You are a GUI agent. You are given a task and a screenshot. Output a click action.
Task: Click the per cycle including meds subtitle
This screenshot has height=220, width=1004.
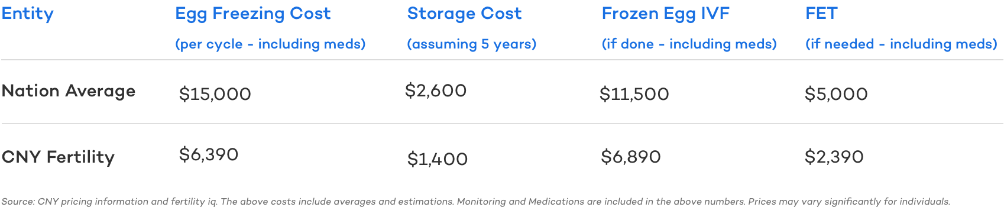pos(270,44)
